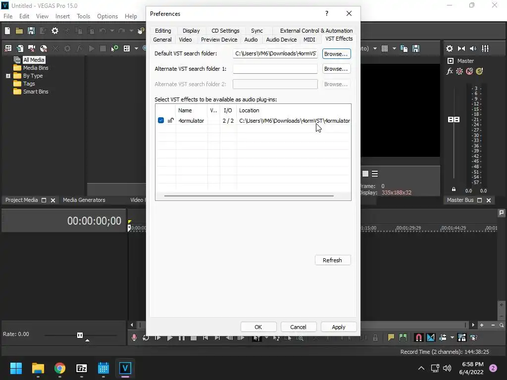
Task: Confirm preferences with OK
Action: [258, 327]
